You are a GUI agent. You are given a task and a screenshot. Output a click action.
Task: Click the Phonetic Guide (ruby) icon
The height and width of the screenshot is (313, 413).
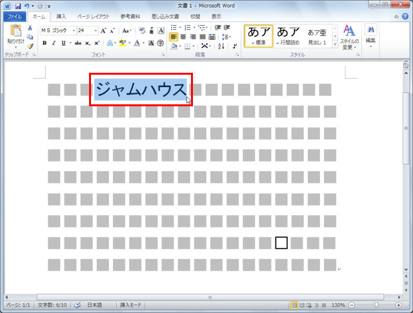[152, 31]
